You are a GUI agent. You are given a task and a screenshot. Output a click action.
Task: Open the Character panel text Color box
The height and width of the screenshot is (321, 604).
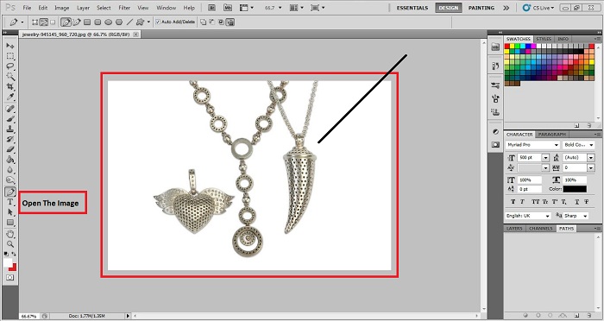[575, 189]
